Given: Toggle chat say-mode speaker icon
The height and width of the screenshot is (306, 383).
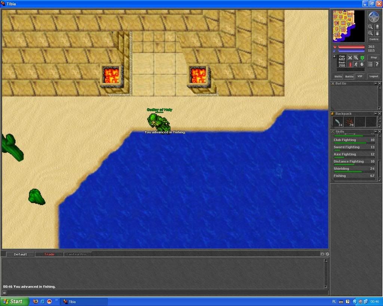Looking at the screenshot, I should [4, 293].
